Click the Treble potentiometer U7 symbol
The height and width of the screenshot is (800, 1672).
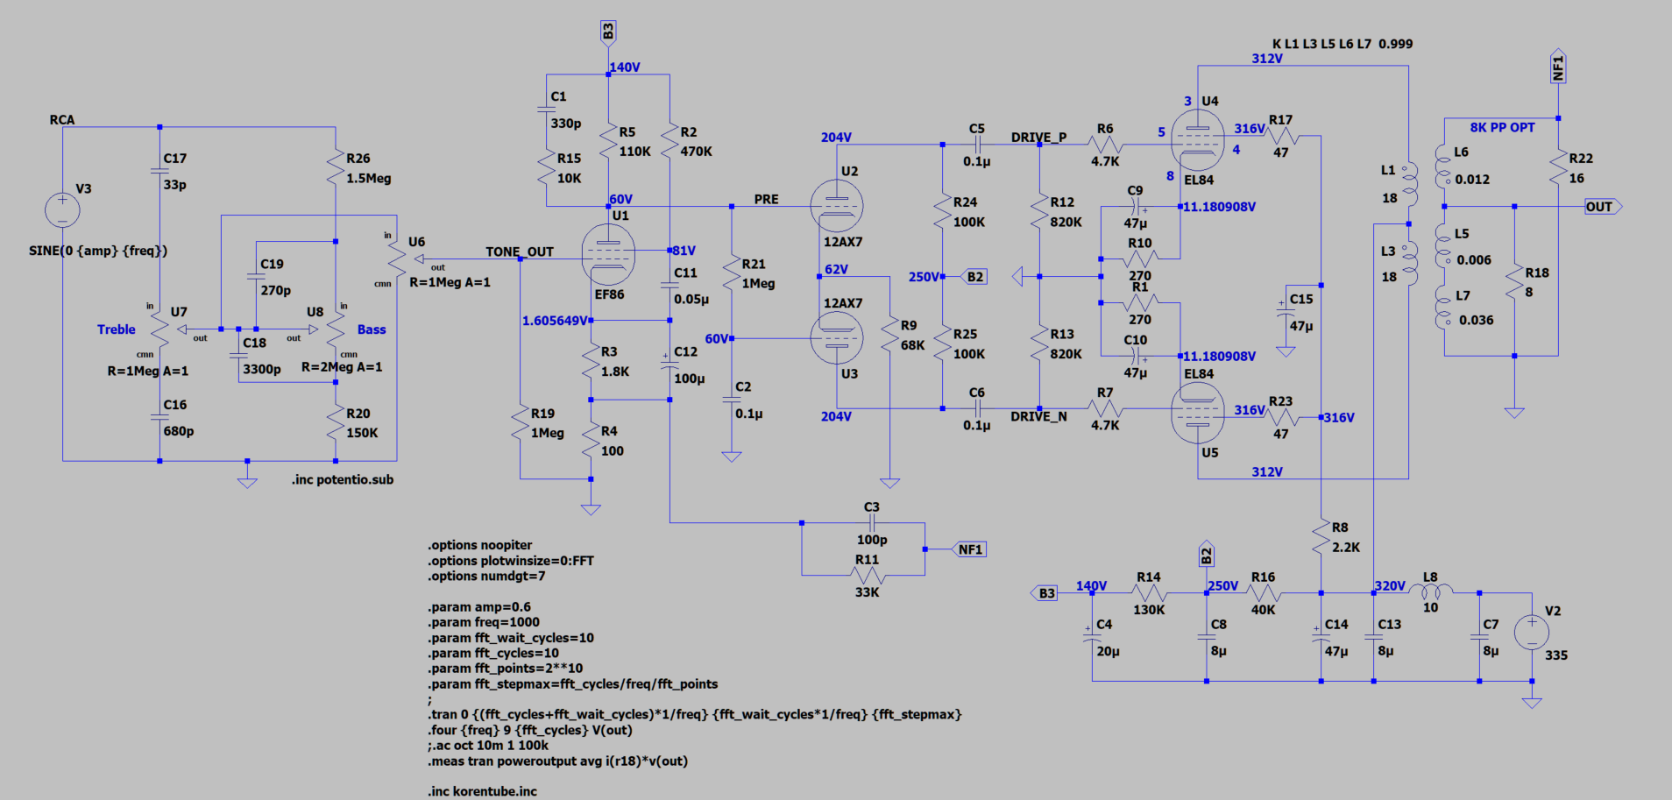pyautogui.click(x=159, y=329)
